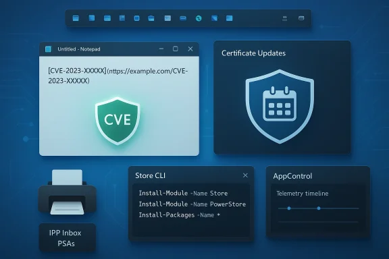The image size is (389, 259).
Task: Click the green CVE shield in Notepad
Action: coord(118,121)
